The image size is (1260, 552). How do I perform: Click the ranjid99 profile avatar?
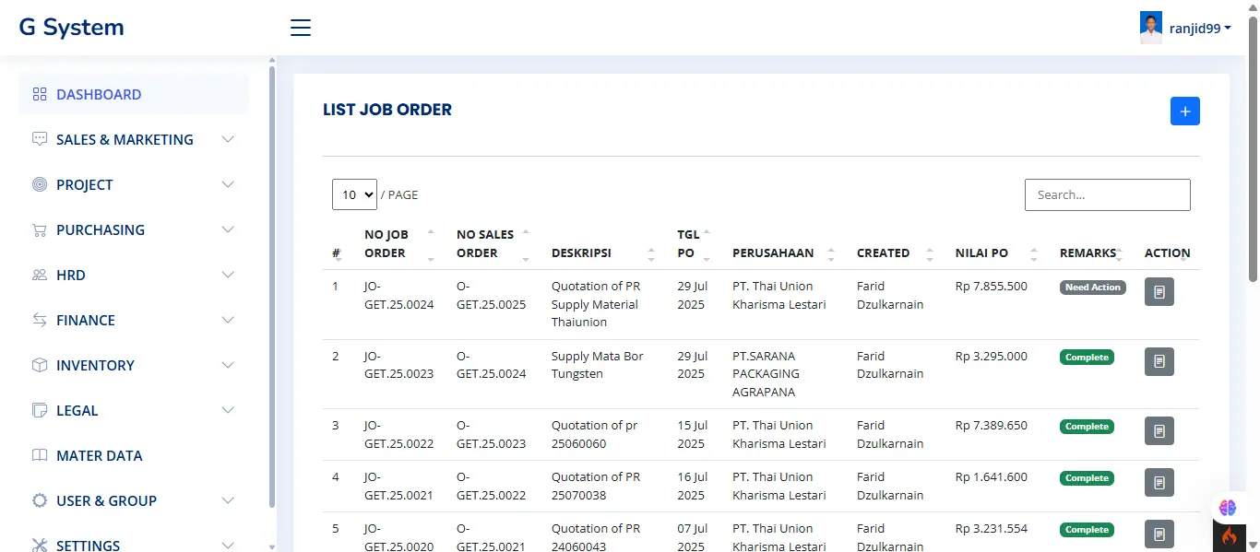[1151, 29]
